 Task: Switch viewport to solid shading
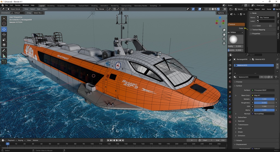click(x=213, y=9)
